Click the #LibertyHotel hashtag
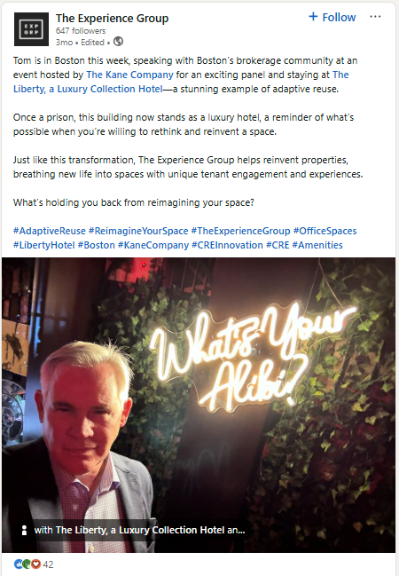 44,245
